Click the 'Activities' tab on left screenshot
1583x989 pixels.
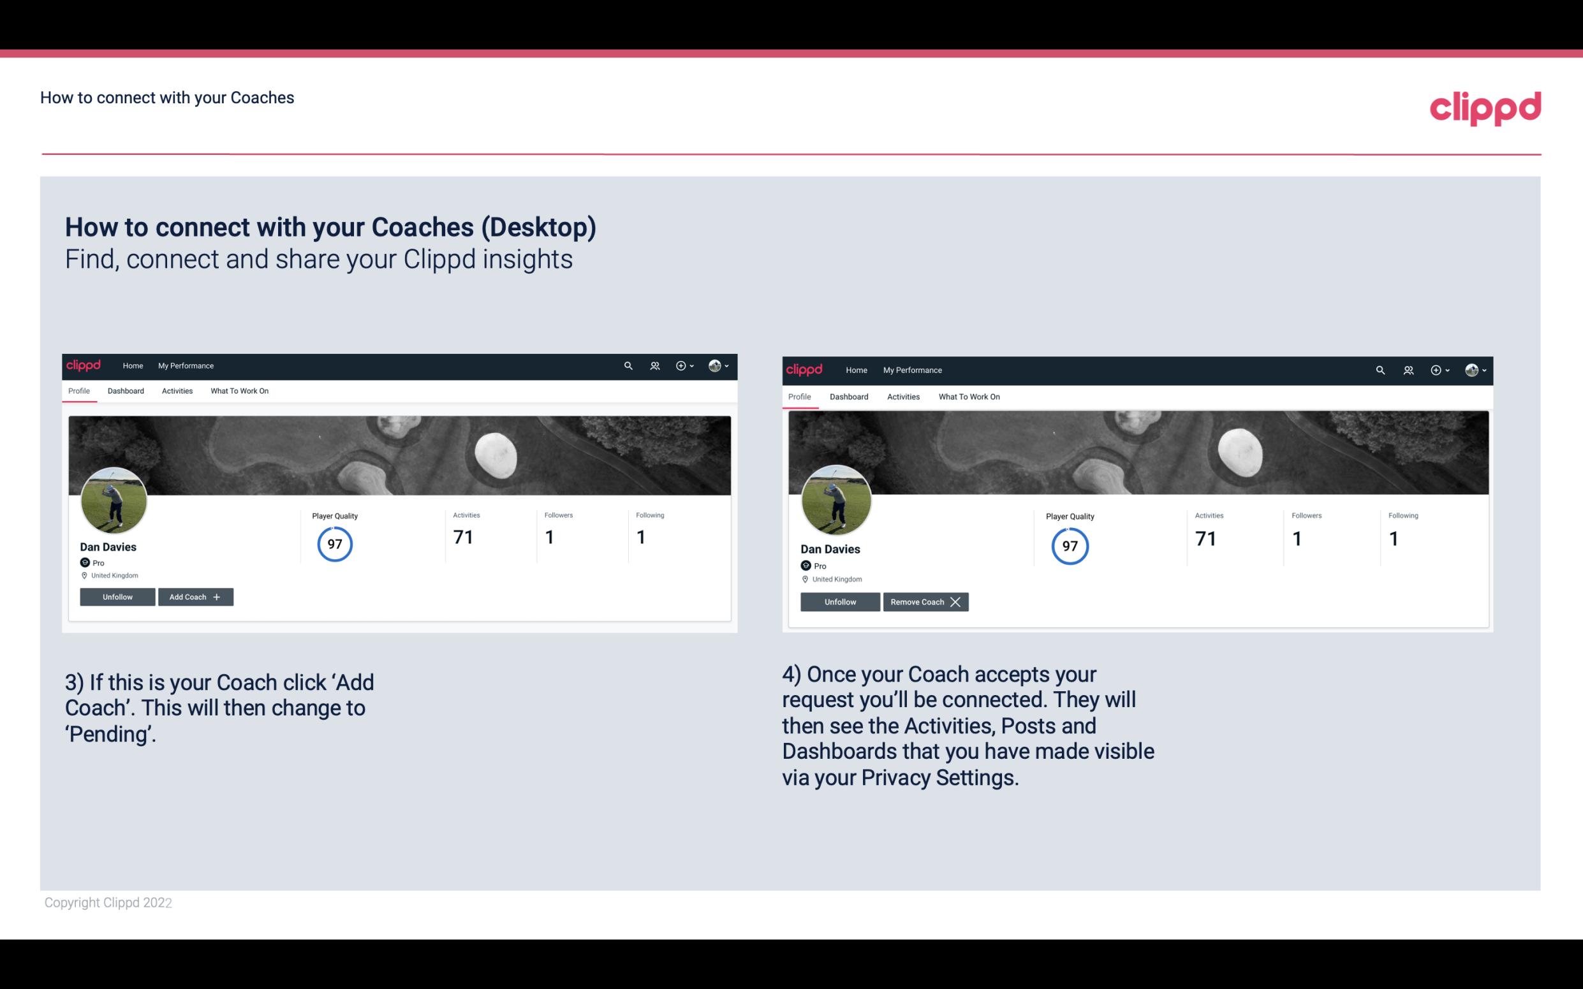[177, 391]
